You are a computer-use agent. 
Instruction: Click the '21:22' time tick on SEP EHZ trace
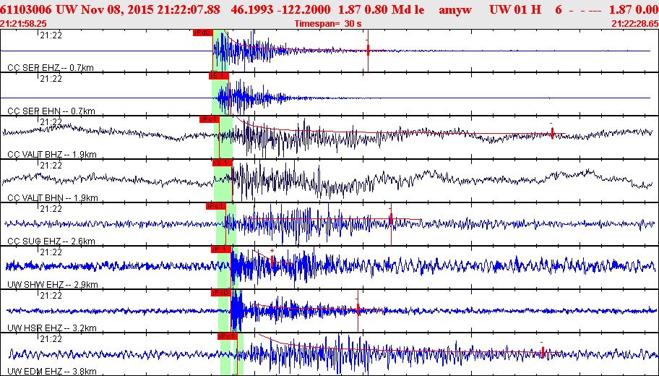coord(51,35)
